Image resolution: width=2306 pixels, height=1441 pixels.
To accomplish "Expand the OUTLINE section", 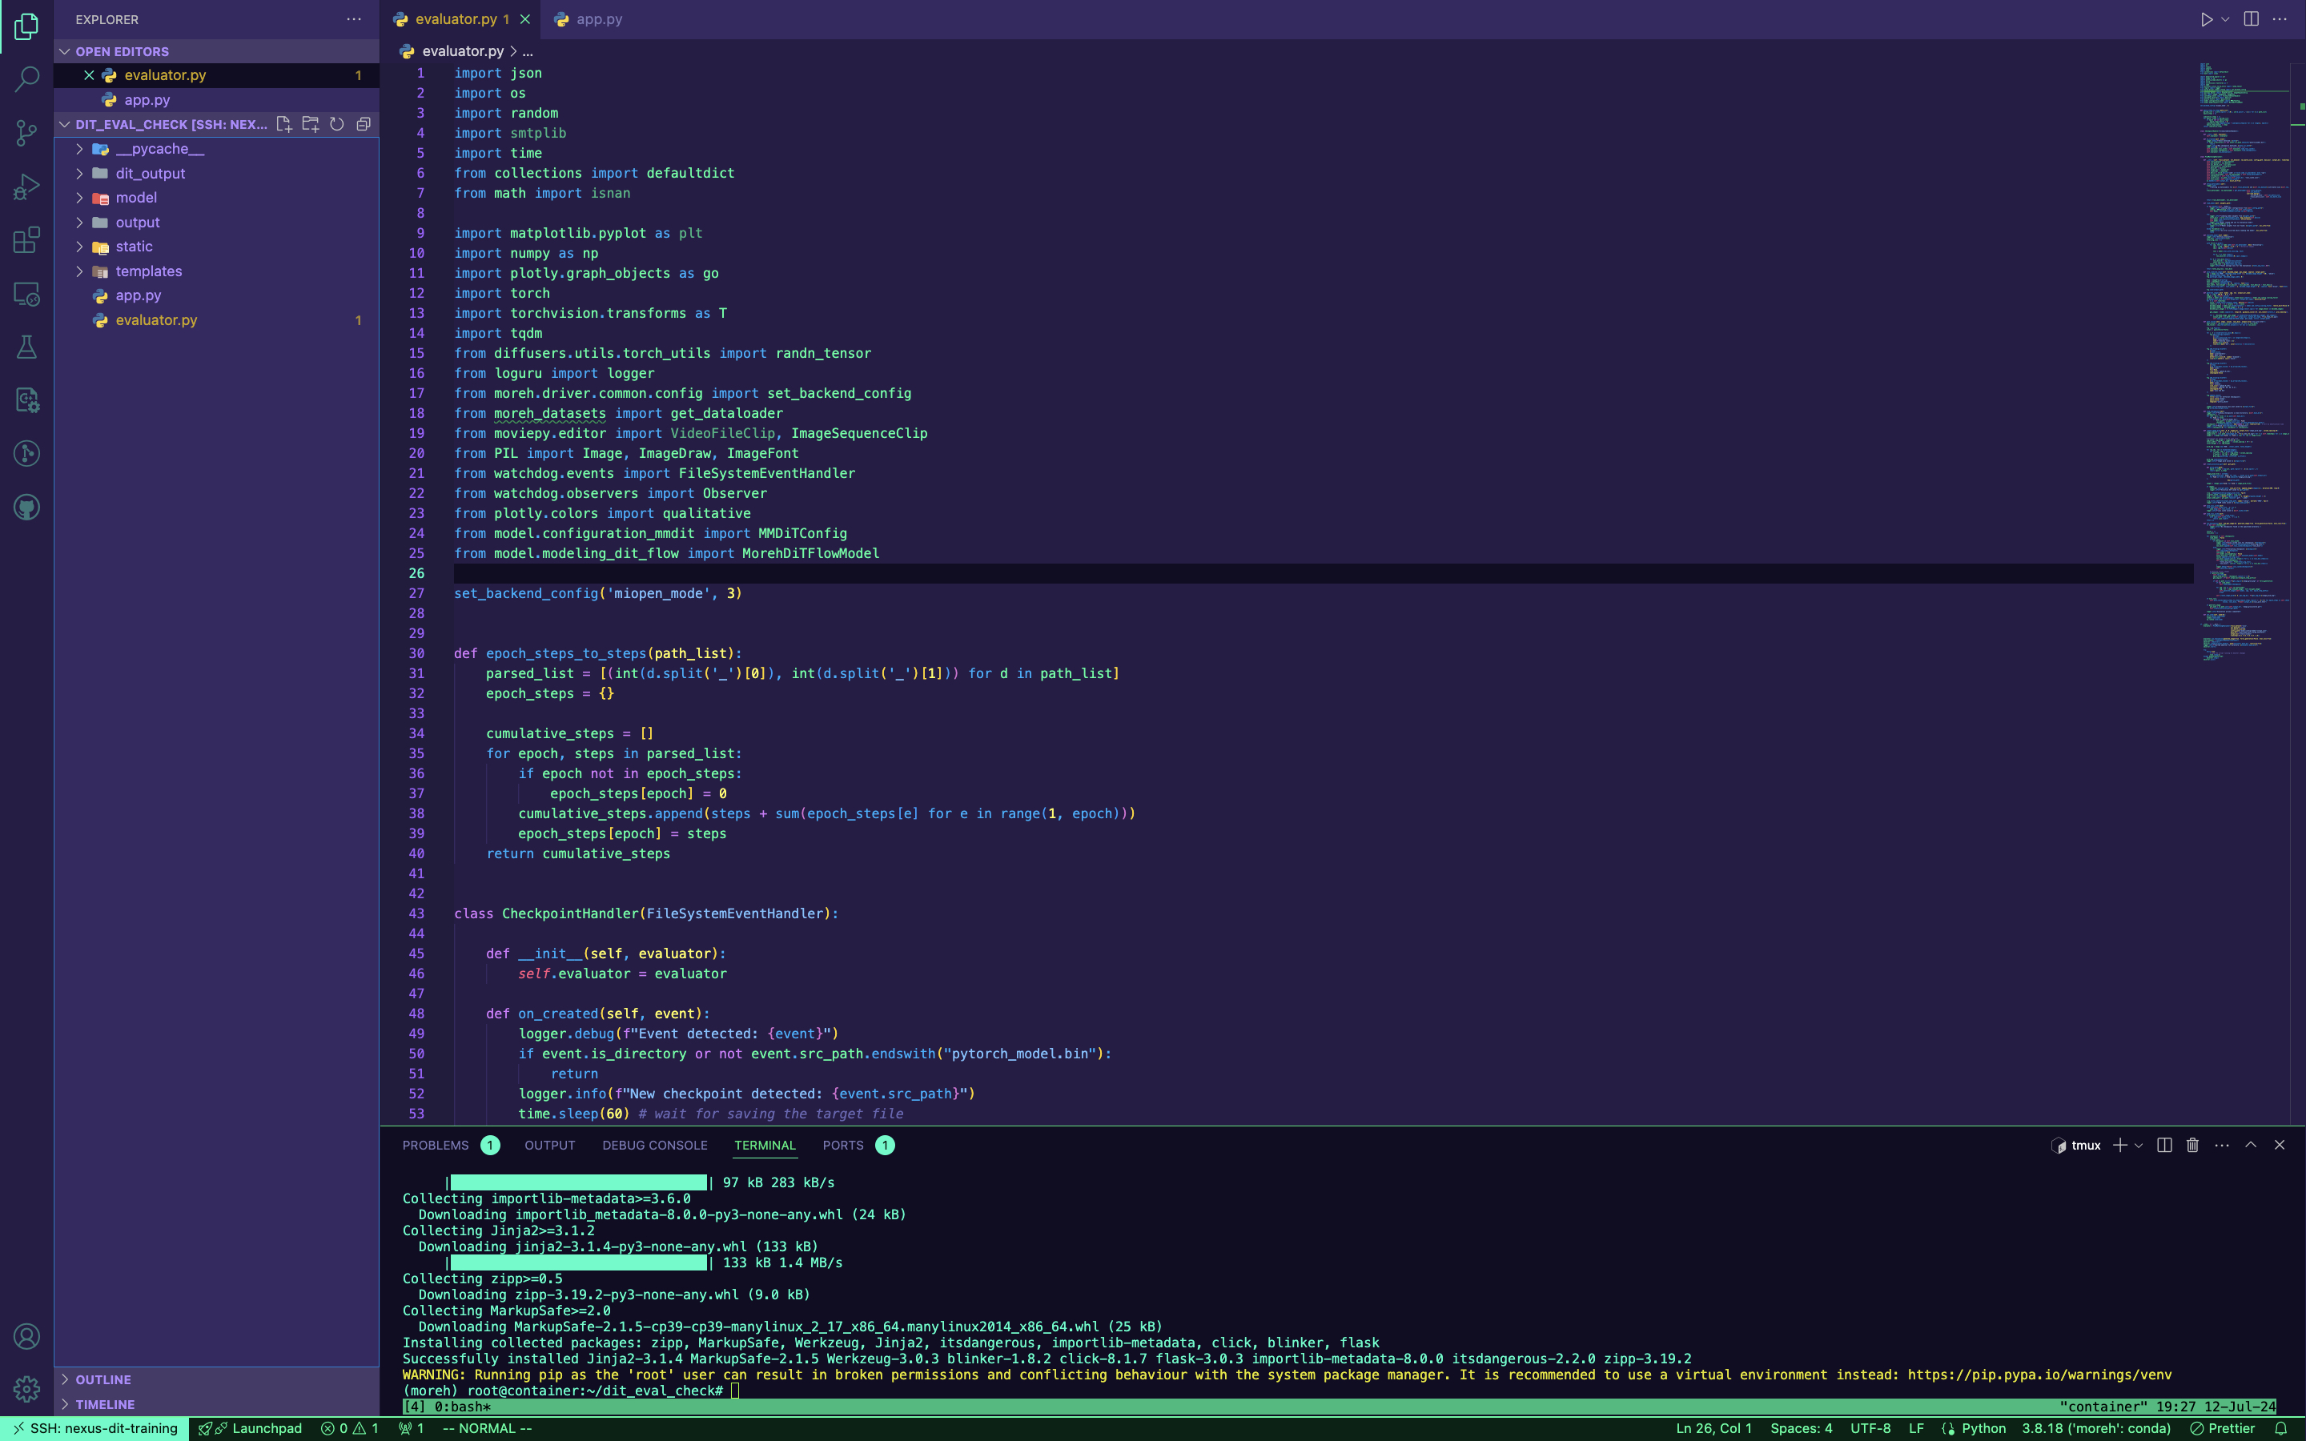I will [103, 1379].
